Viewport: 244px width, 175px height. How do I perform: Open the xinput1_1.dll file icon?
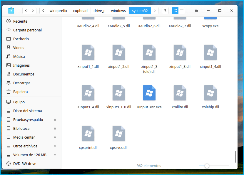tap(88, 52)
